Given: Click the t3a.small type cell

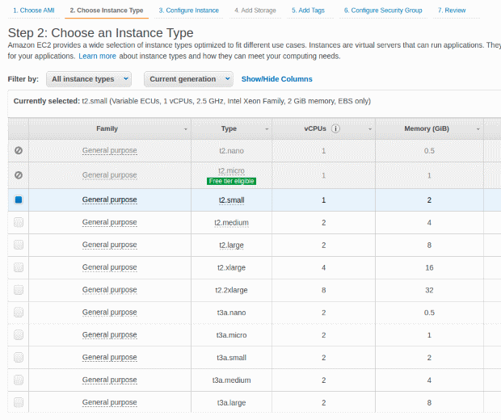Looking at the screenshot, I should point(232,357).
